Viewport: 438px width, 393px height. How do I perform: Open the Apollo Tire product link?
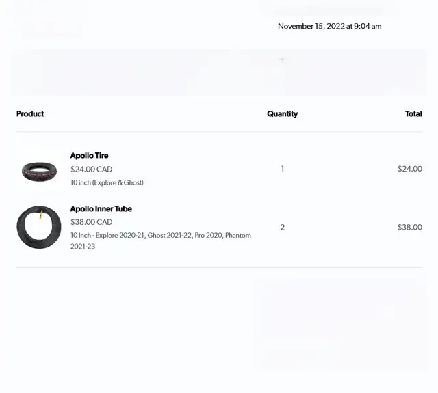pos(89,156)
